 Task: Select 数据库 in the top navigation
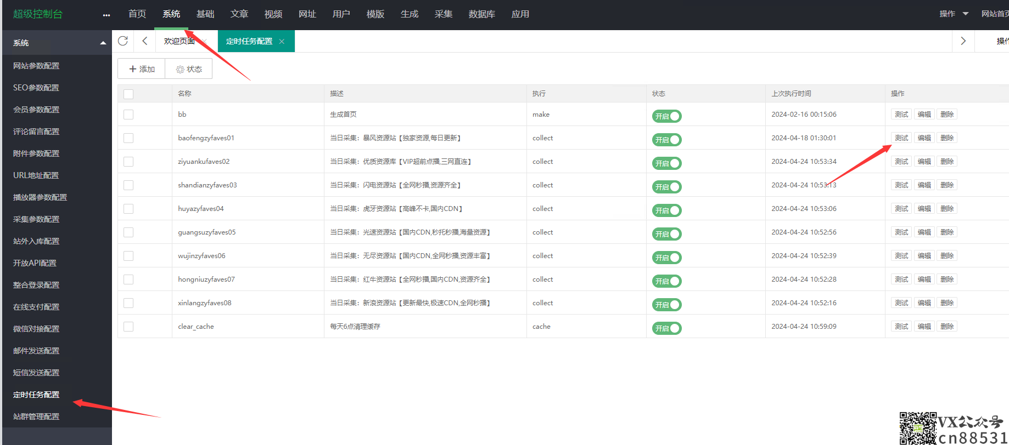[x=481, y=14]
